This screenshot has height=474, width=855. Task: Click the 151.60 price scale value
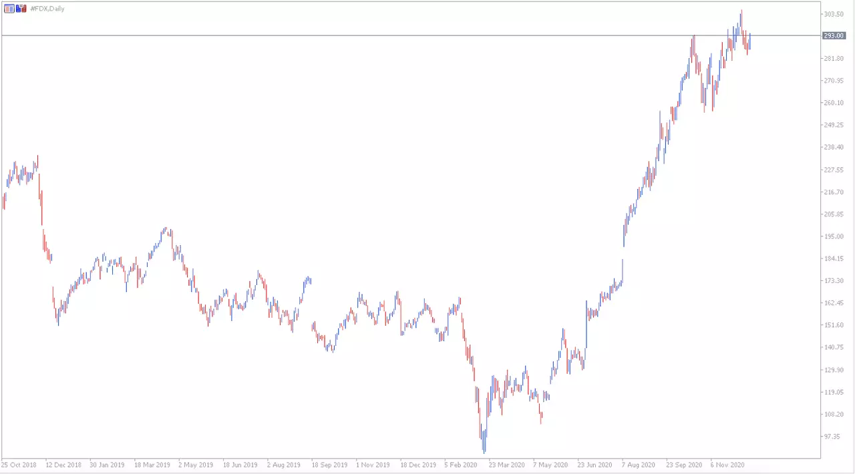tap(833, 325)
